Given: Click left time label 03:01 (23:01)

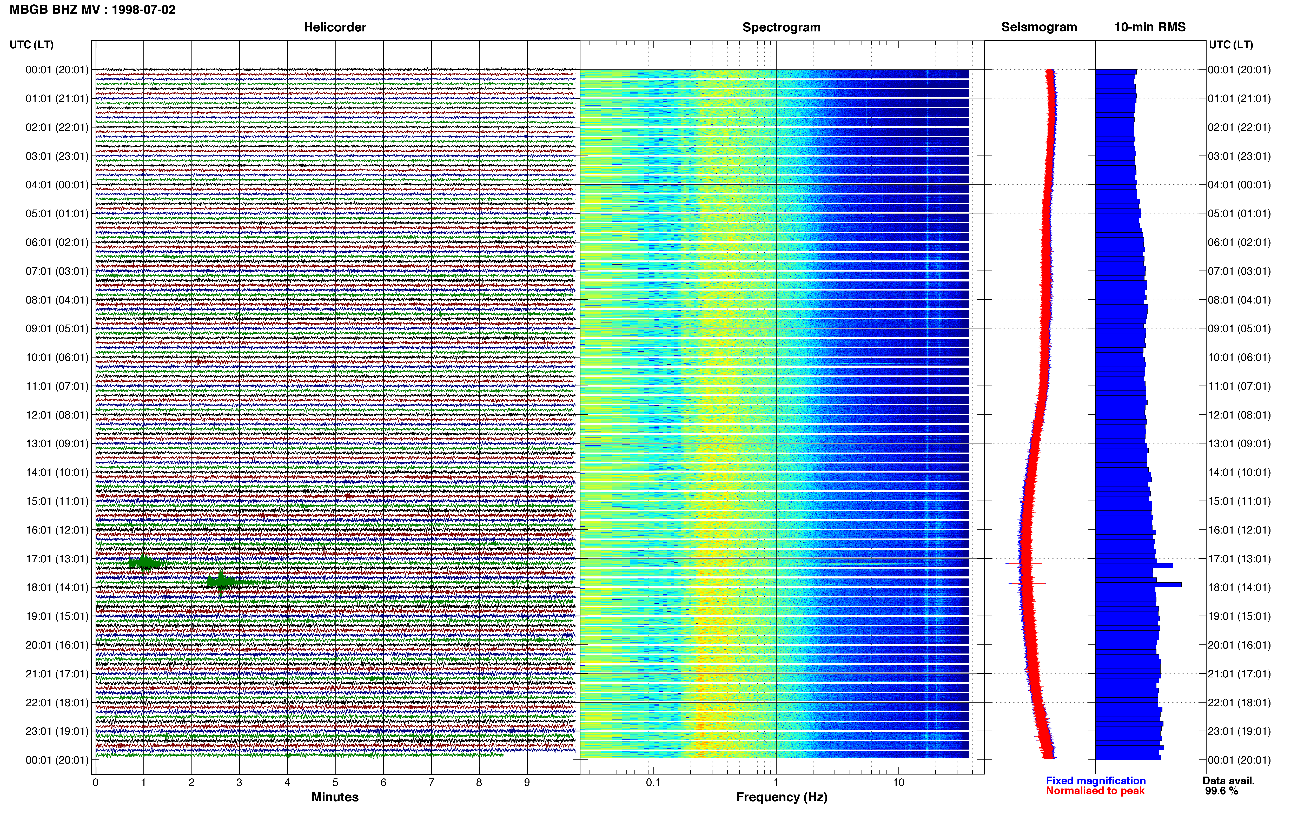Looking at the screenshot, I should pos(57,156).
